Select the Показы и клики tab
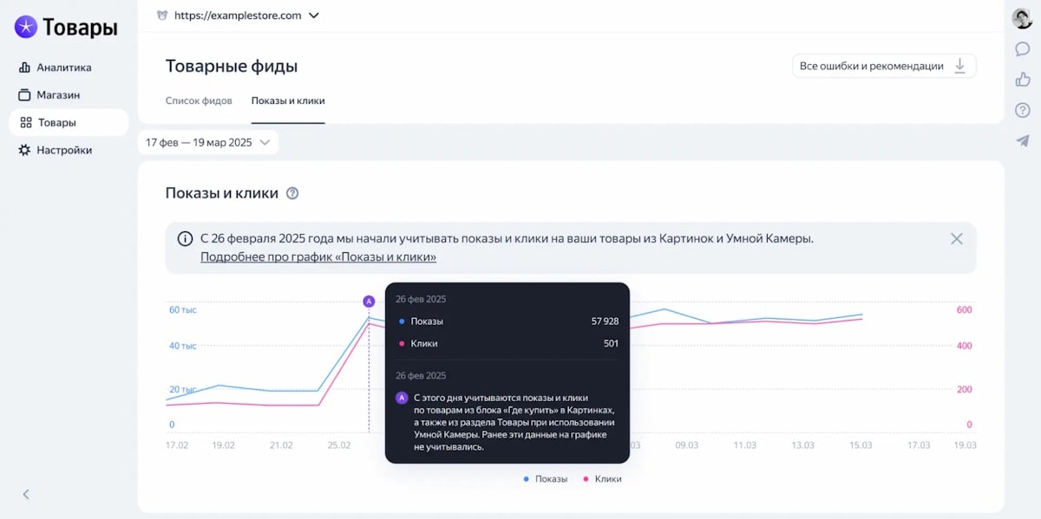 click(x=288, y=101)
